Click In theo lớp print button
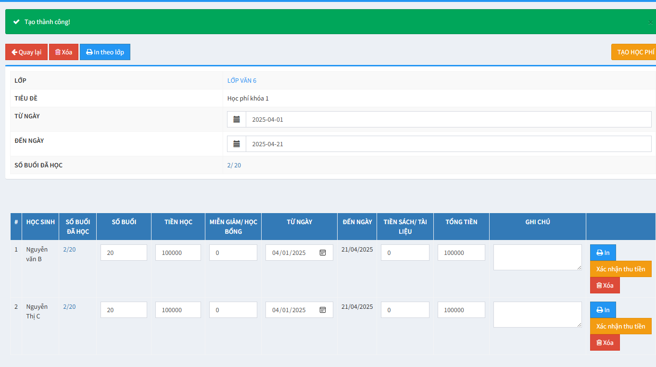Image resolution: width=656 pixels, height=367 pixels. (105, 52)
